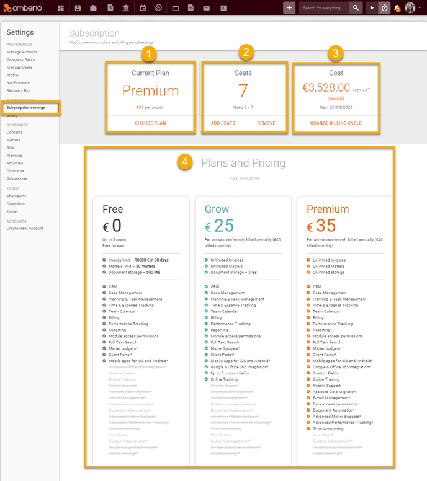Screen dimensions: 427x481
Task: Click the notifications bell icon
Action: [x=397, y=8]
